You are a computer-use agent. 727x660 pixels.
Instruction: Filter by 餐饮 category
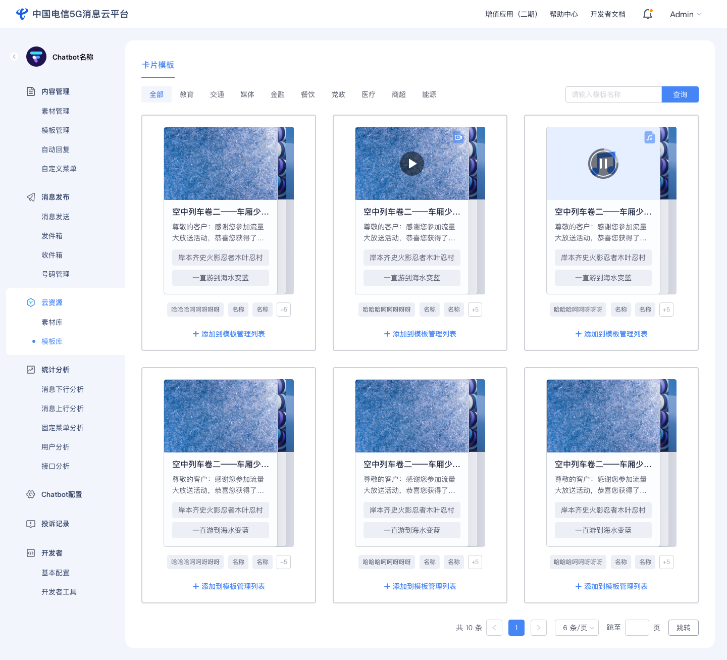pos(308,94)
